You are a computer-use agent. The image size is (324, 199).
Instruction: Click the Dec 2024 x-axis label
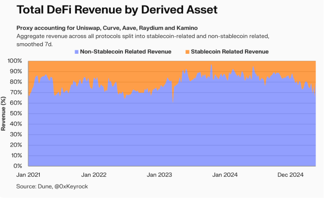click(290, 175)
